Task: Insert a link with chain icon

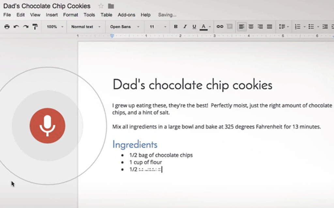Action: coord(220,27)
